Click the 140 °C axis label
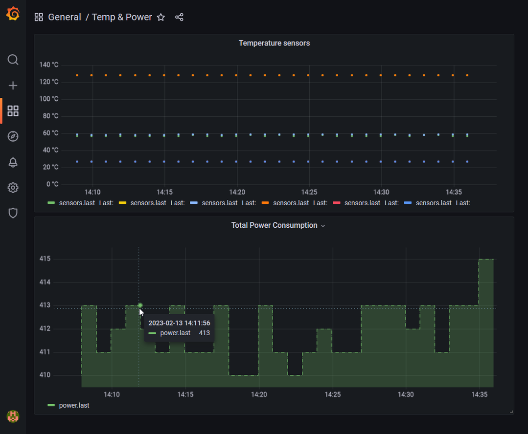 49,65
